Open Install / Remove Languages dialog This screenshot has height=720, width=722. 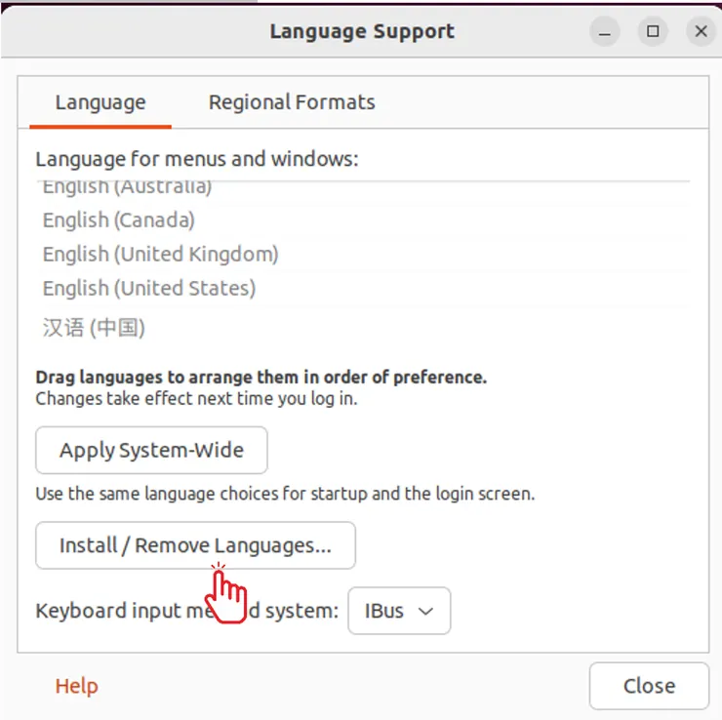(195, 545)
